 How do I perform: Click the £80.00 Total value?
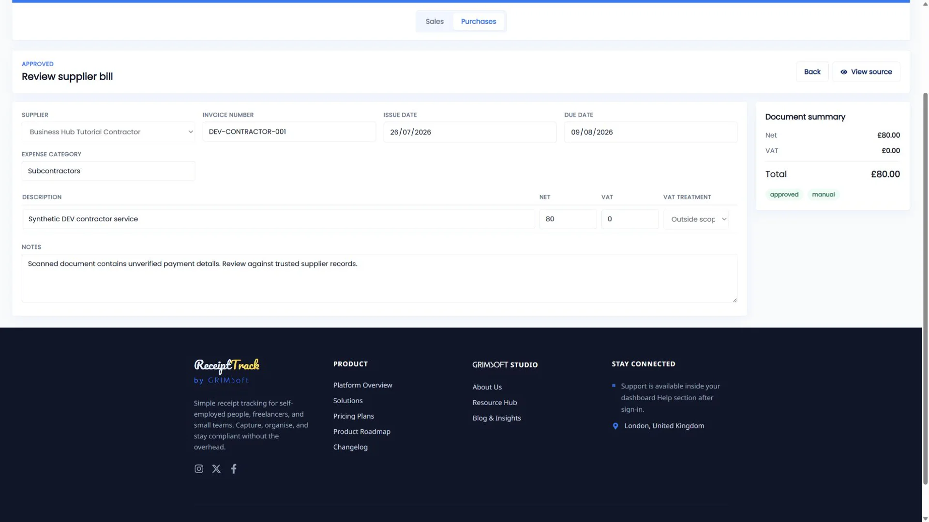[x=885, y=174]
